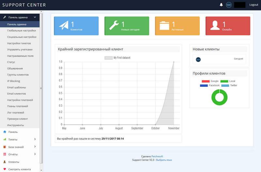The height and width of the screenshot is (172, 261).
Task: Toggle the light blue Twitter legend swatch
Action: click(225, 86)
